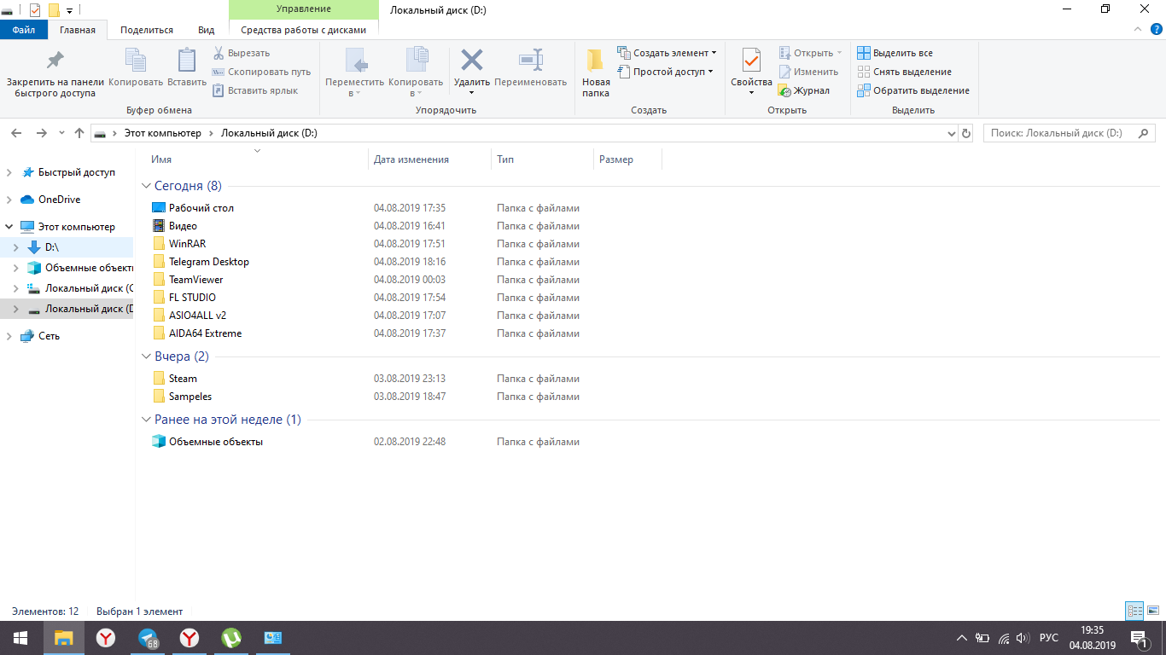Screen dimensions: 1166x655
Task: Click Скопировать путь button
Action: (262, 72)
